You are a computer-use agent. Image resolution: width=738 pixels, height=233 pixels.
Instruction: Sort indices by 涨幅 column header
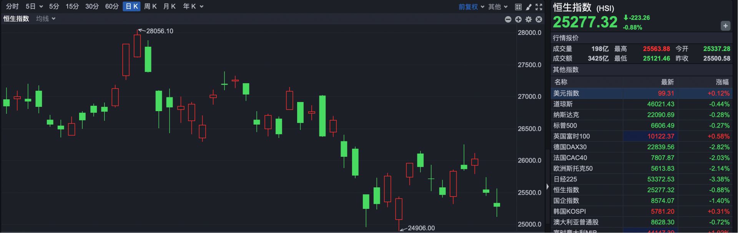722,82
